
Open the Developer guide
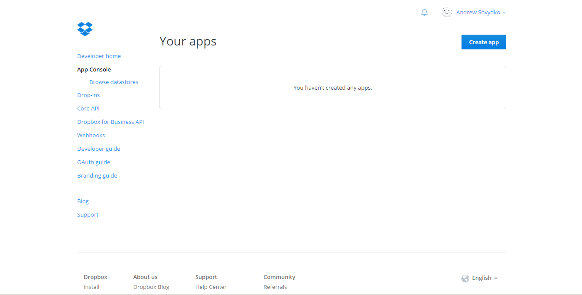click(98, 149)
